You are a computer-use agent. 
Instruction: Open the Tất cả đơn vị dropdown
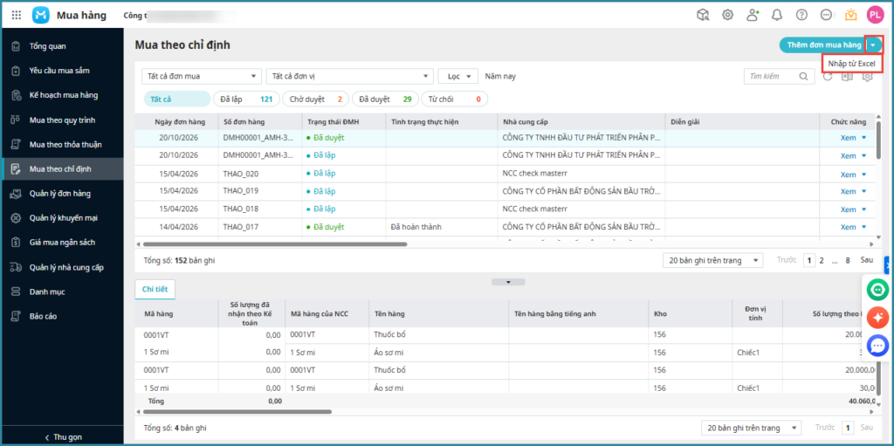click(x=349, y=76)
